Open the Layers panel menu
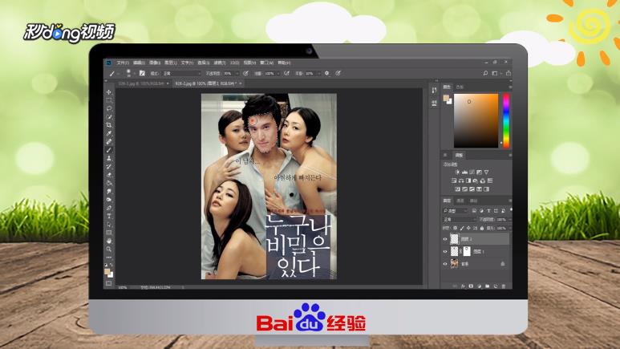This screenshot has height=349, width=620. [510, 201]
